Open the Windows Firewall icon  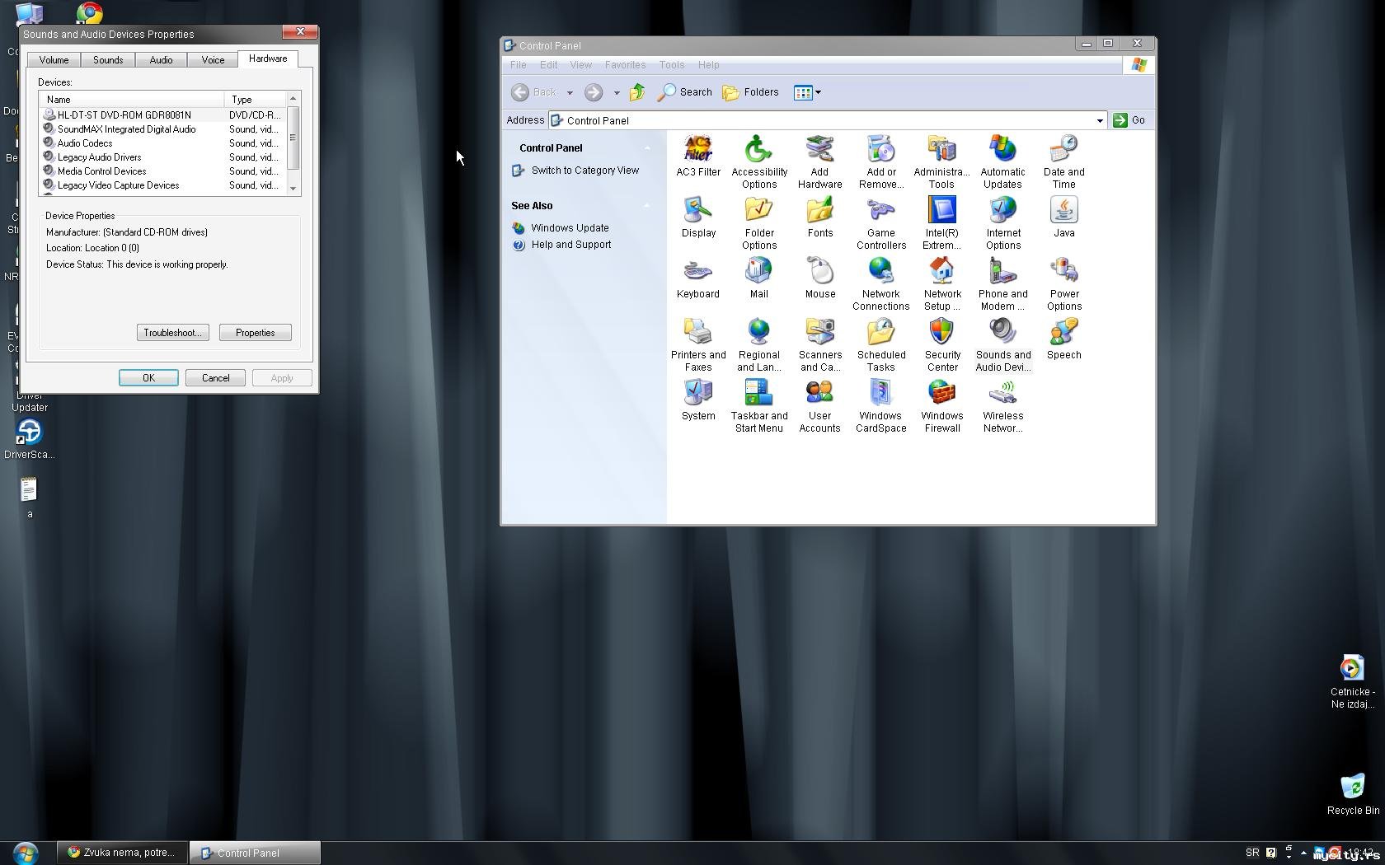point(941,395)
